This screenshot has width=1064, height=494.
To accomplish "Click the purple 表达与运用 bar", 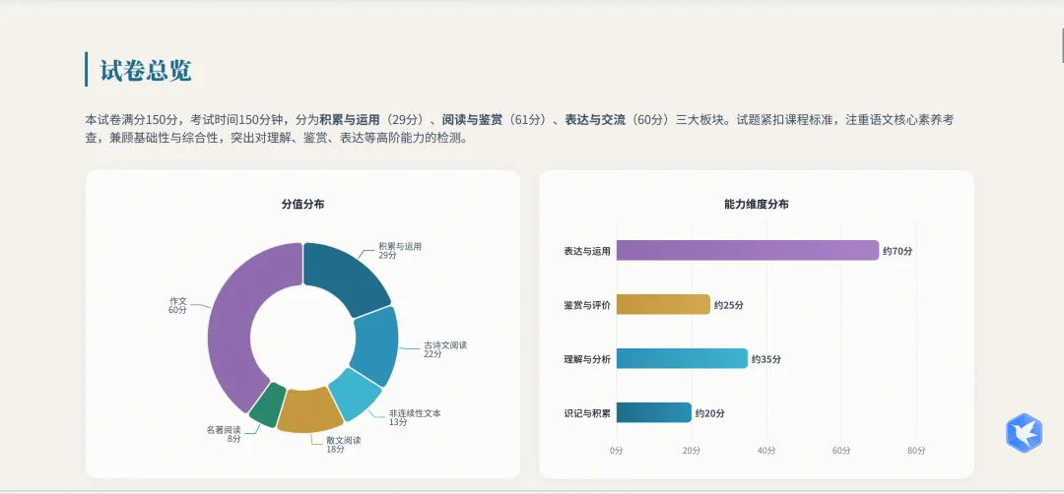I will [x=747, y=251].
